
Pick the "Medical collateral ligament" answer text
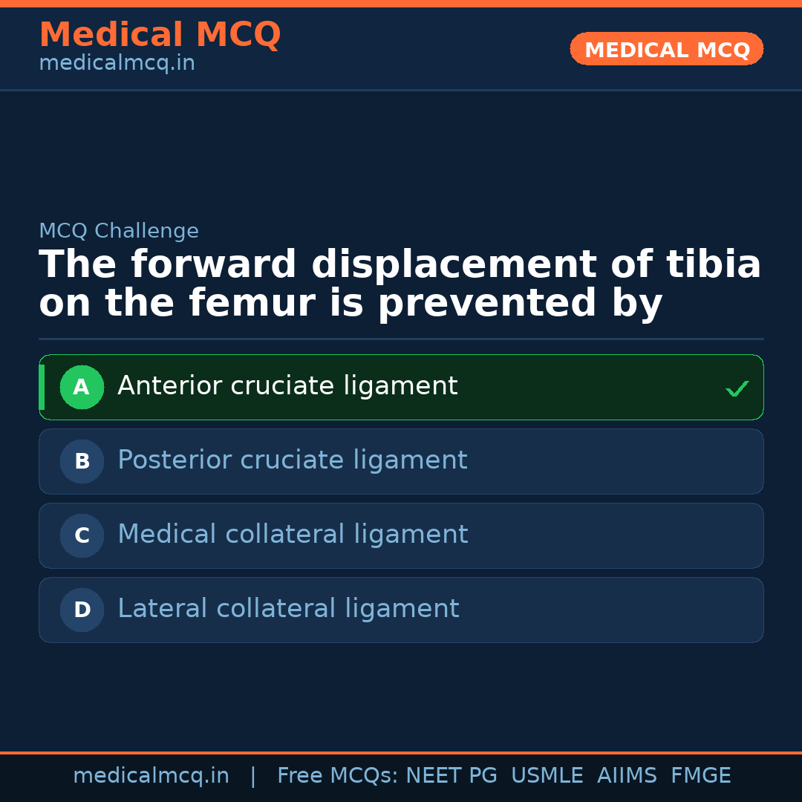click(x=293, y=535)
